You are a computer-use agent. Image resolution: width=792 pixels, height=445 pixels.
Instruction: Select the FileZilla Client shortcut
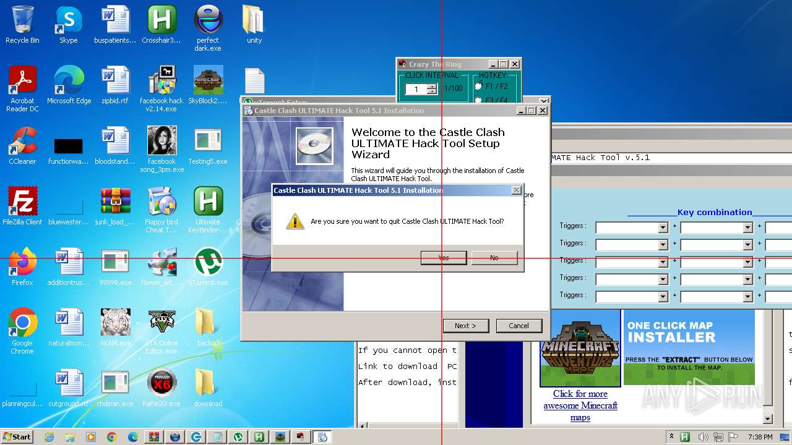tap(22, 206)
